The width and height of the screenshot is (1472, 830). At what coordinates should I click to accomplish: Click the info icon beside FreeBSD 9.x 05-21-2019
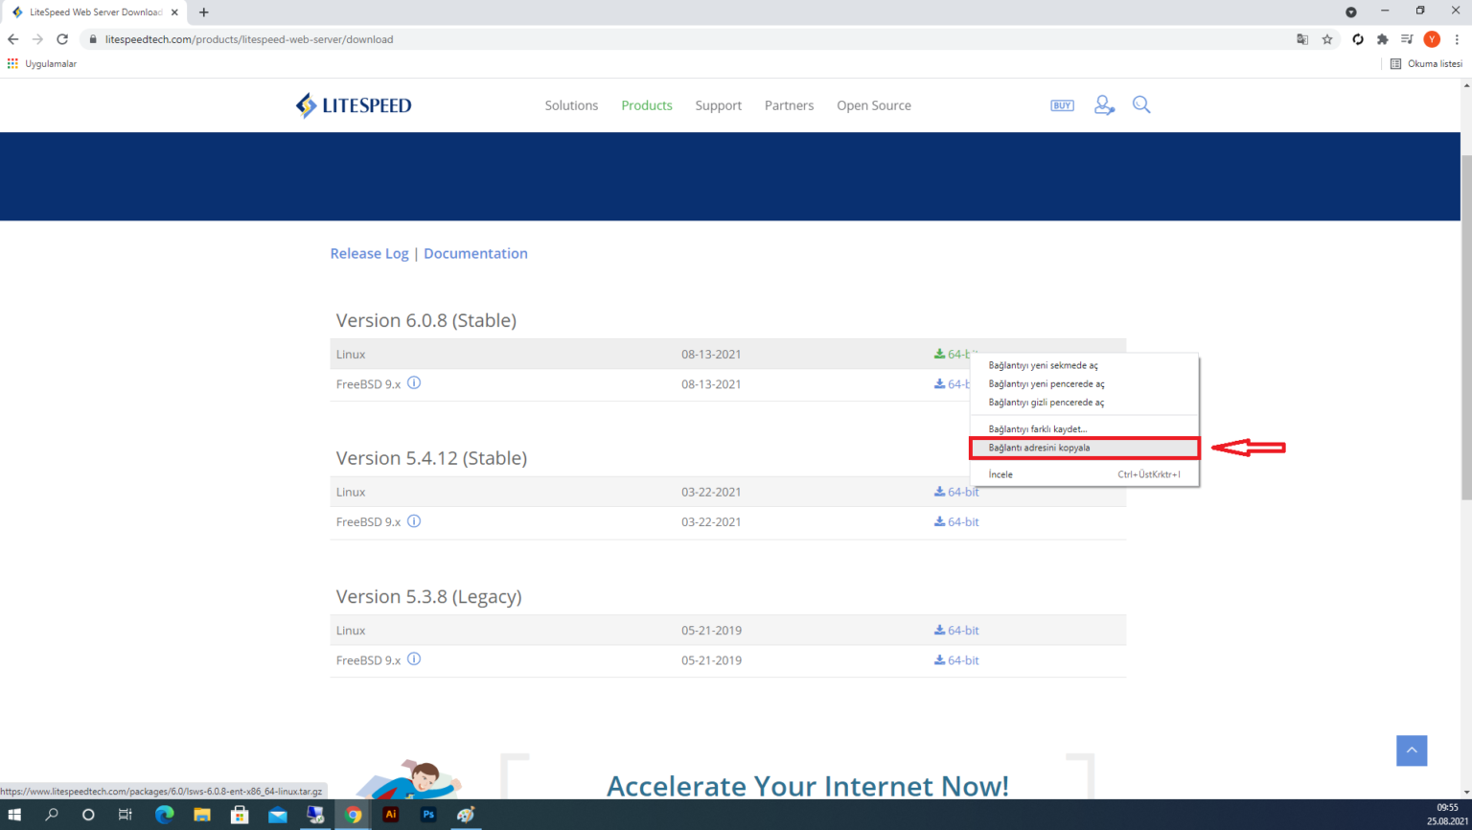[x=414, y=659]
